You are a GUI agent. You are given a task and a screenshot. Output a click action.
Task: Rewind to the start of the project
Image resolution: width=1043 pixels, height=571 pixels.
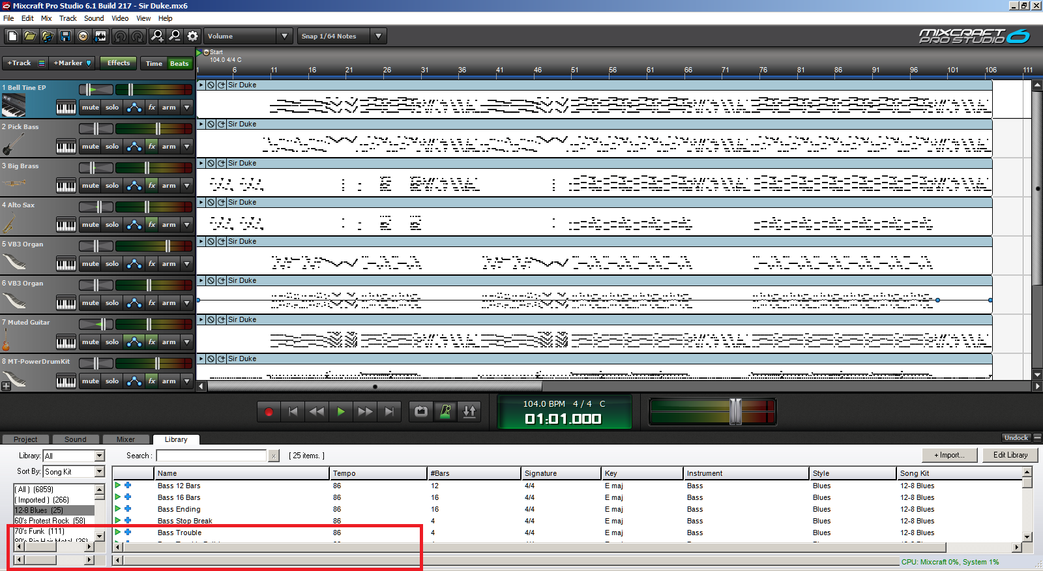pyautogui.click(x=293, y=411)
